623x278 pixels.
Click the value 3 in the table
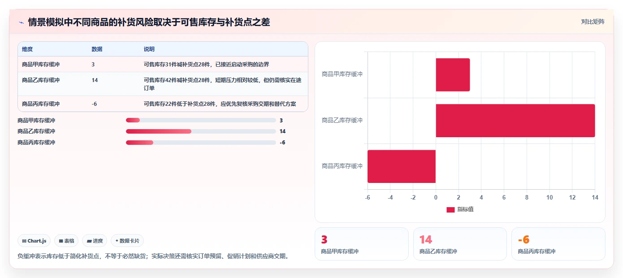(93, 65)
